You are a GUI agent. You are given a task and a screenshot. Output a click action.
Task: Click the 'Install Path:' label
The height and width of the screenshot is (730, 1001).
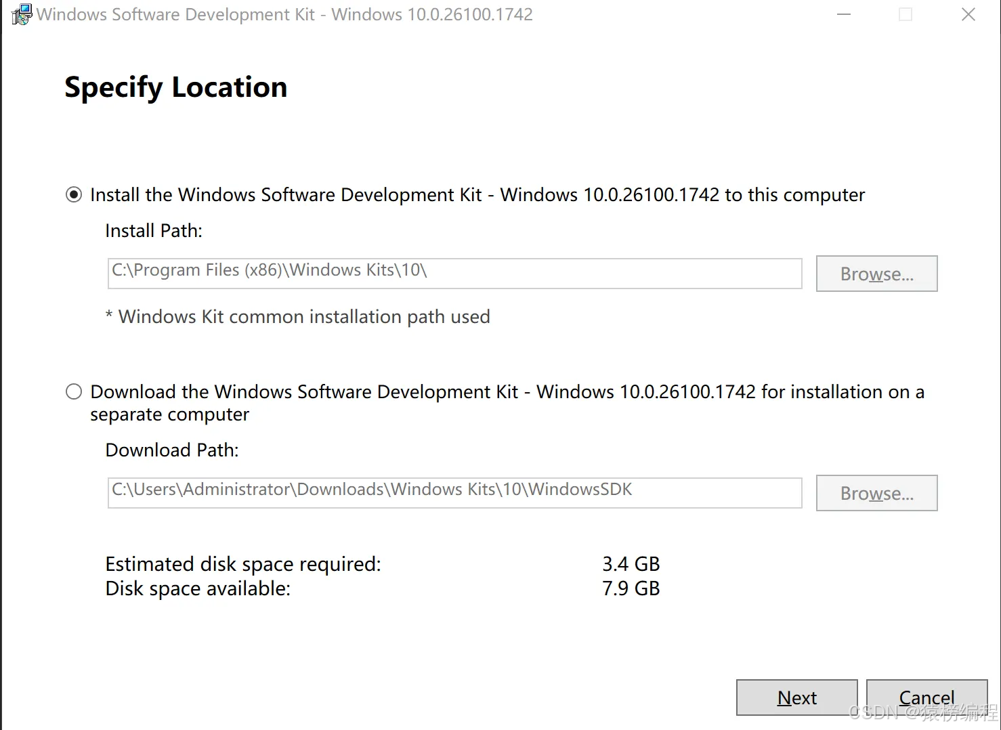[154, 231]
